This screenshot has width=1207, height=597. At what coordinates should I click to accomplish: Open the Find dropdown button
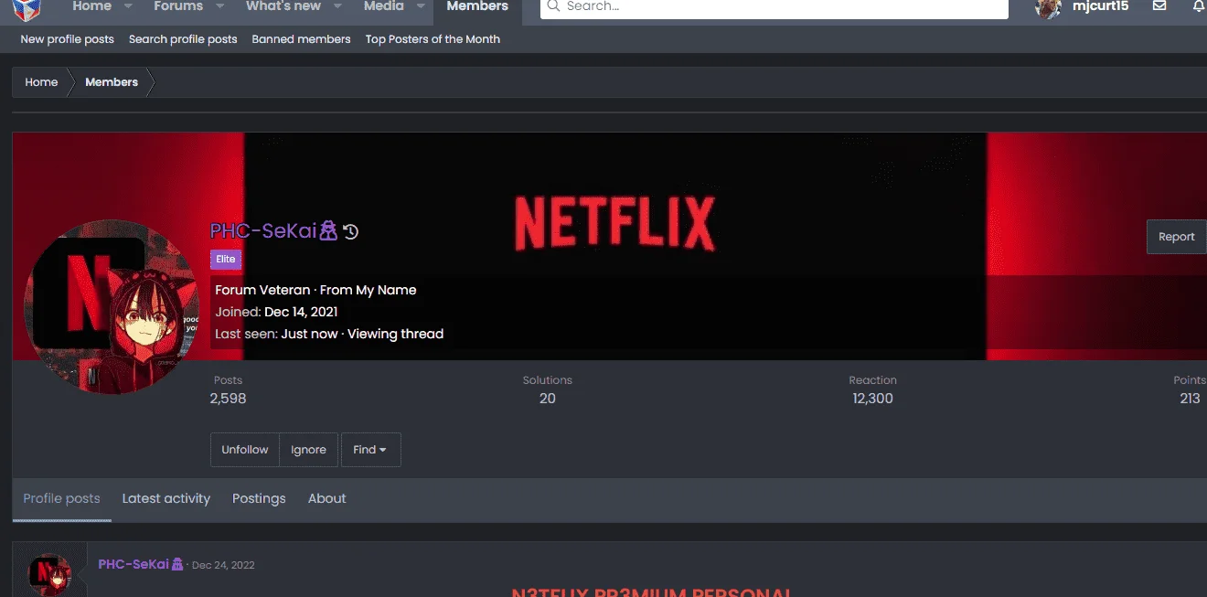coord(370,450)
